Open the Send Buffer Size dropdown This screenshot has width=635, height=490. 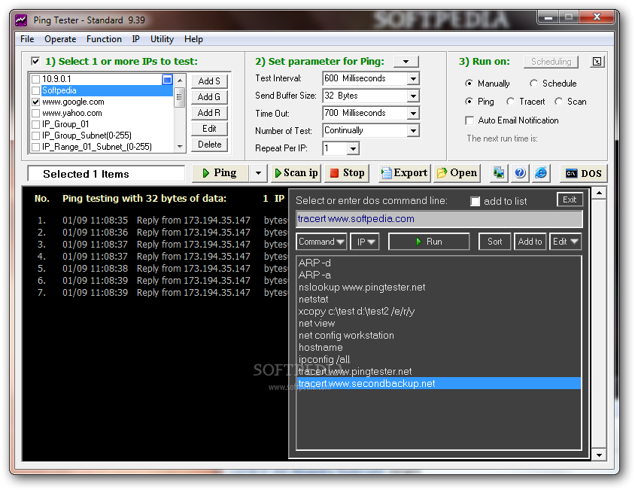pyautogui.click(x=413, y=96)
